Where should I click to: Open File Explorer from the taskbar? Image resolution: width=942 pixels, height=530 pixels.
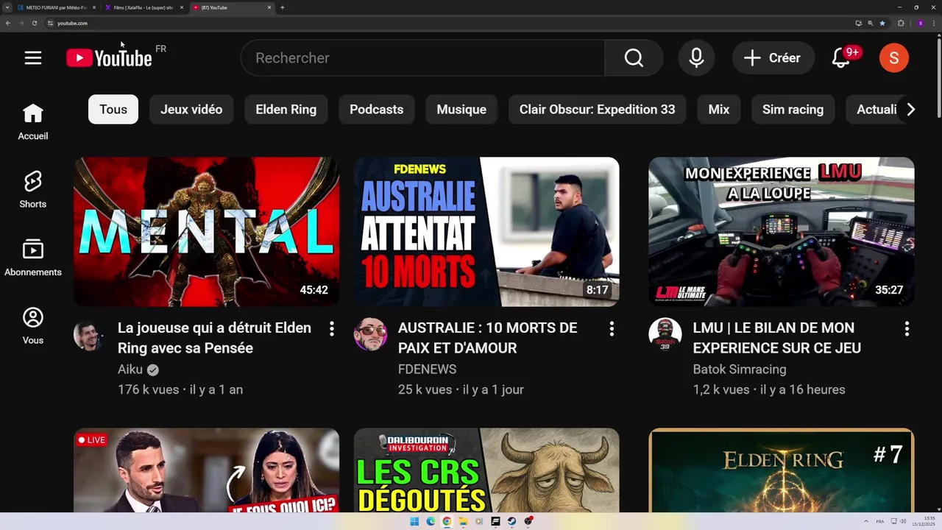[x=463, y=521]
